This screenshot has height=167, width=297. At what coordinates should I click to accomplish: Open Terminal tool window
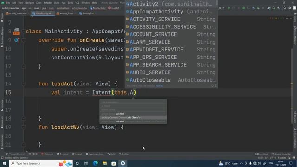[x=63, y=154]
